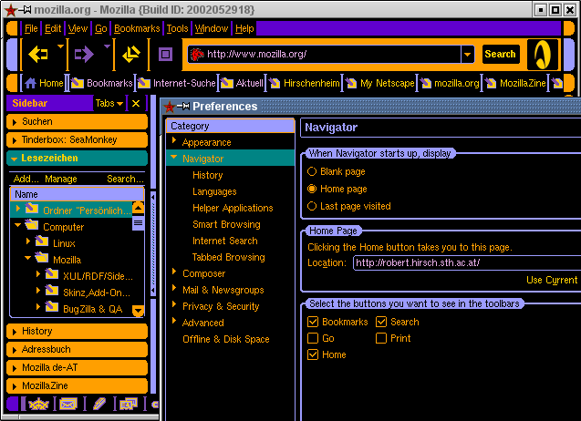Open the Window menu
The image size is (581, 421).
[x=212, y=28]
